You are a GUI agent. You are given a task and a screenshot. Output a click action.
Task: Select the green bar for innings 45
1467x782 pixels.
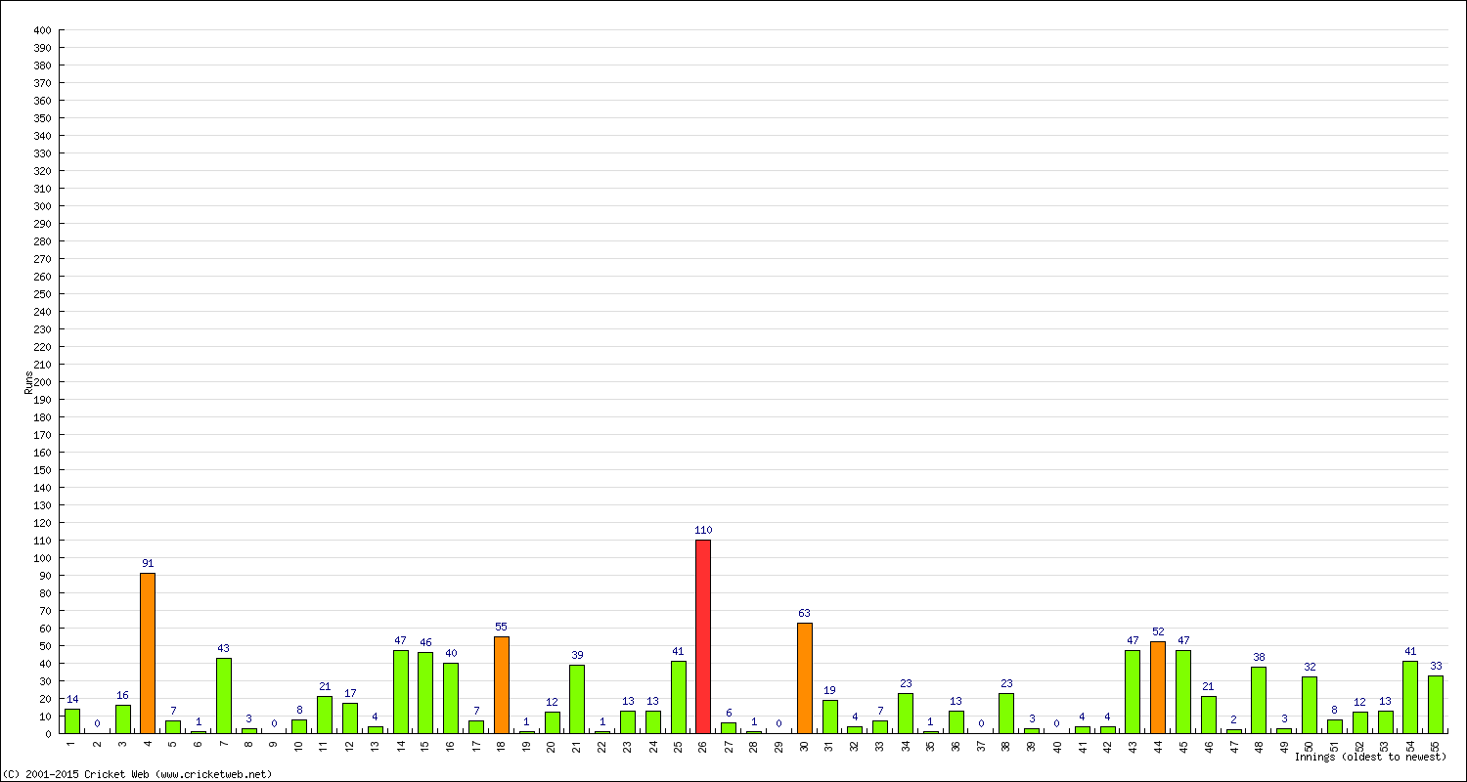pos(1183,692)
